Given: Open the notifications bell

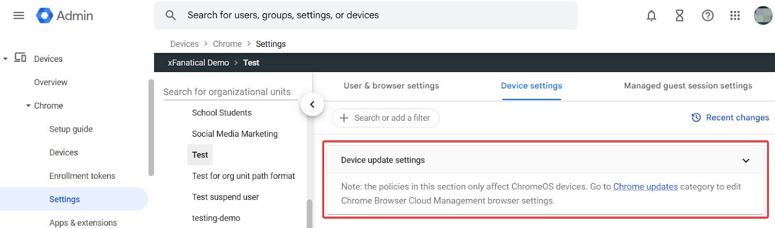Looking at the screenshot, I should click(651, 15).
